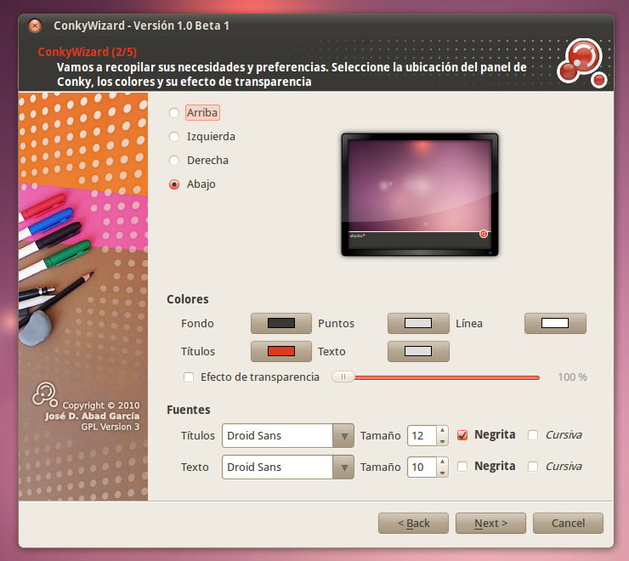Click the red Conky icon in monitor preview
The image size is (629, 561).
coord(484,234)
